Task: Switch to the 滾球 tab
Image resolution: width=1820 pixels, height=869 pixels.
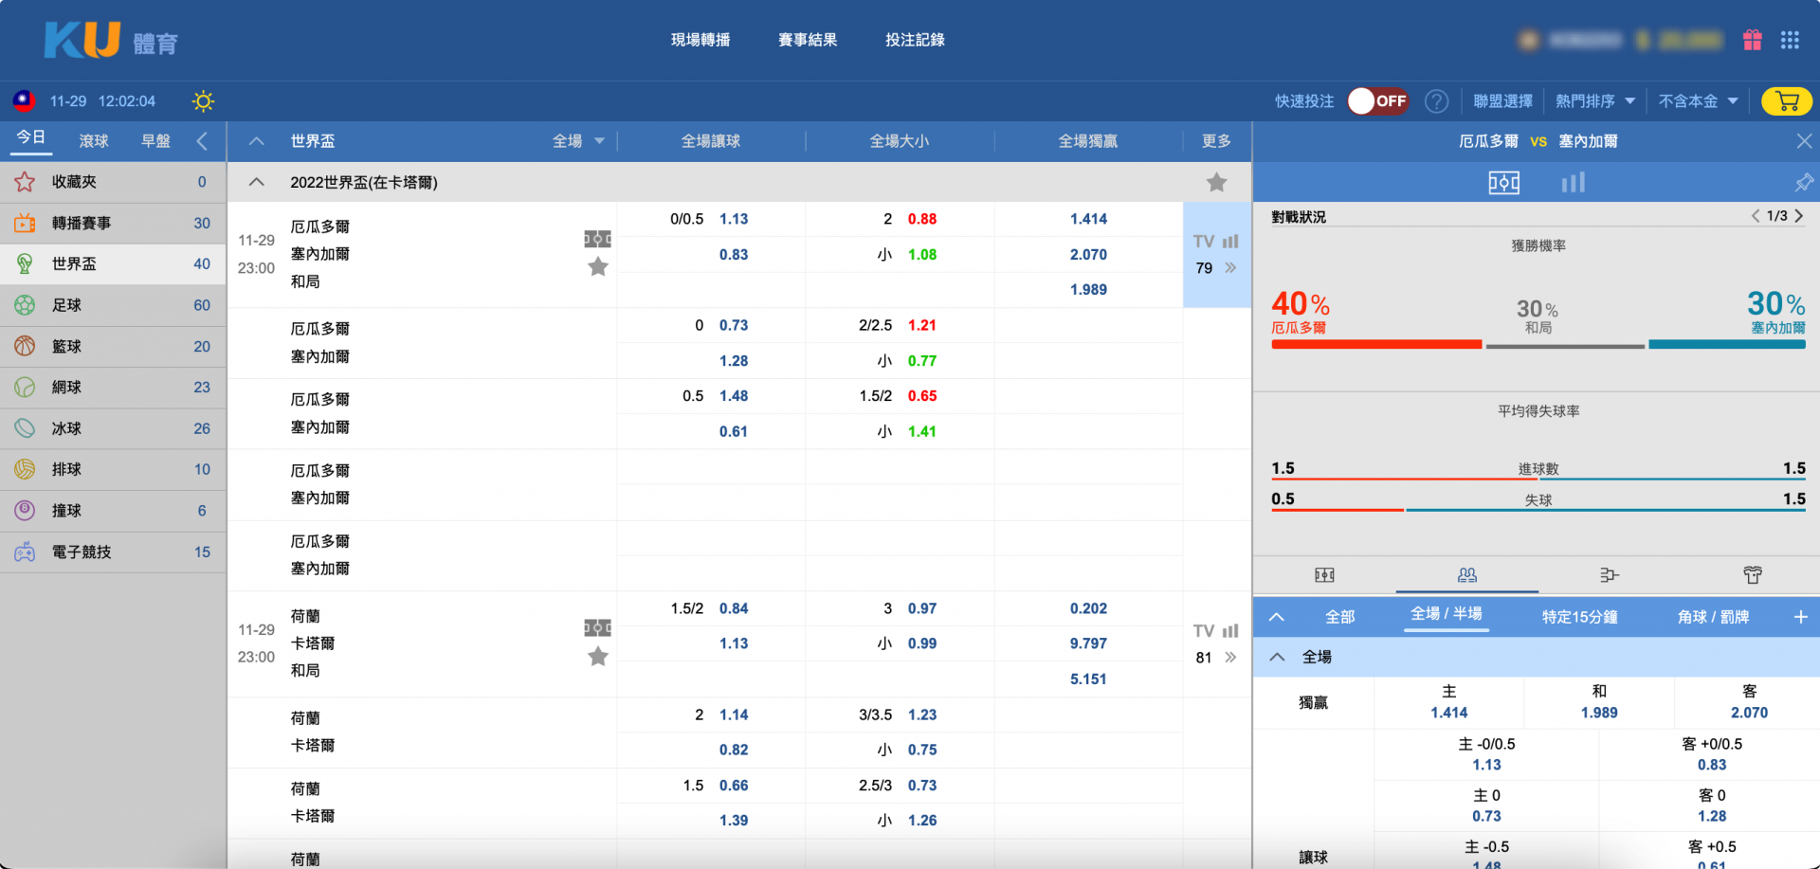Action: pos(94,141)
